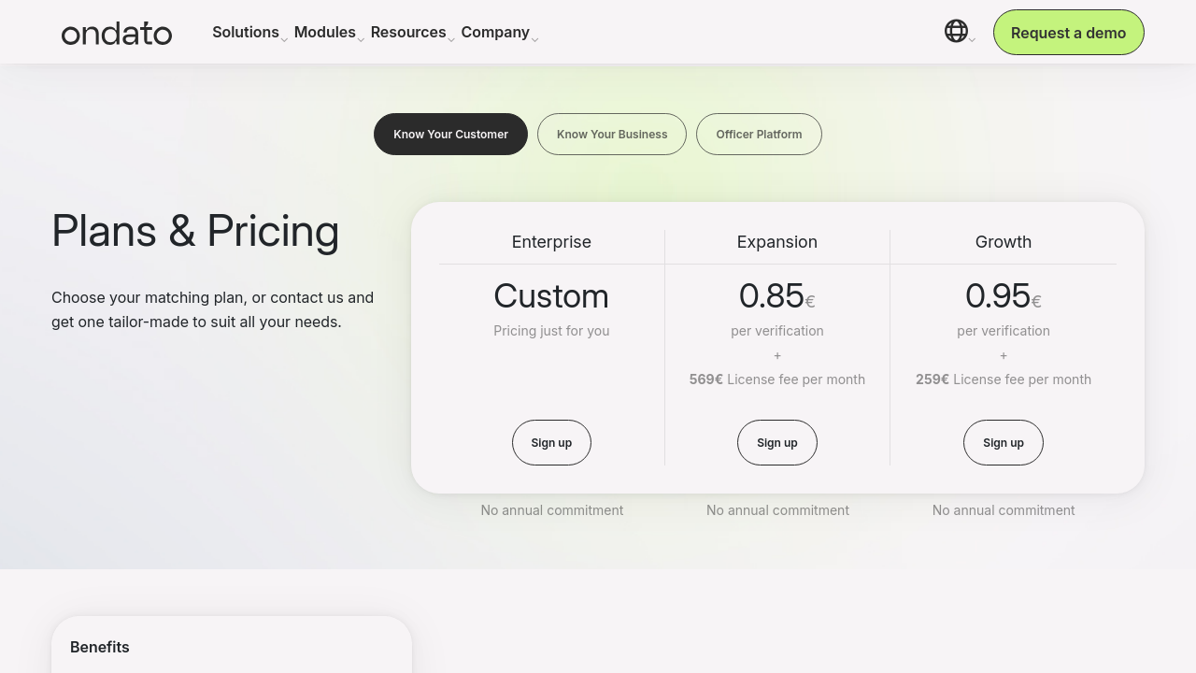Image resolution: width=1196 pixels, height=673 pixels.
Task: Sign up for the Expansion plan
Action: [777, 443]
